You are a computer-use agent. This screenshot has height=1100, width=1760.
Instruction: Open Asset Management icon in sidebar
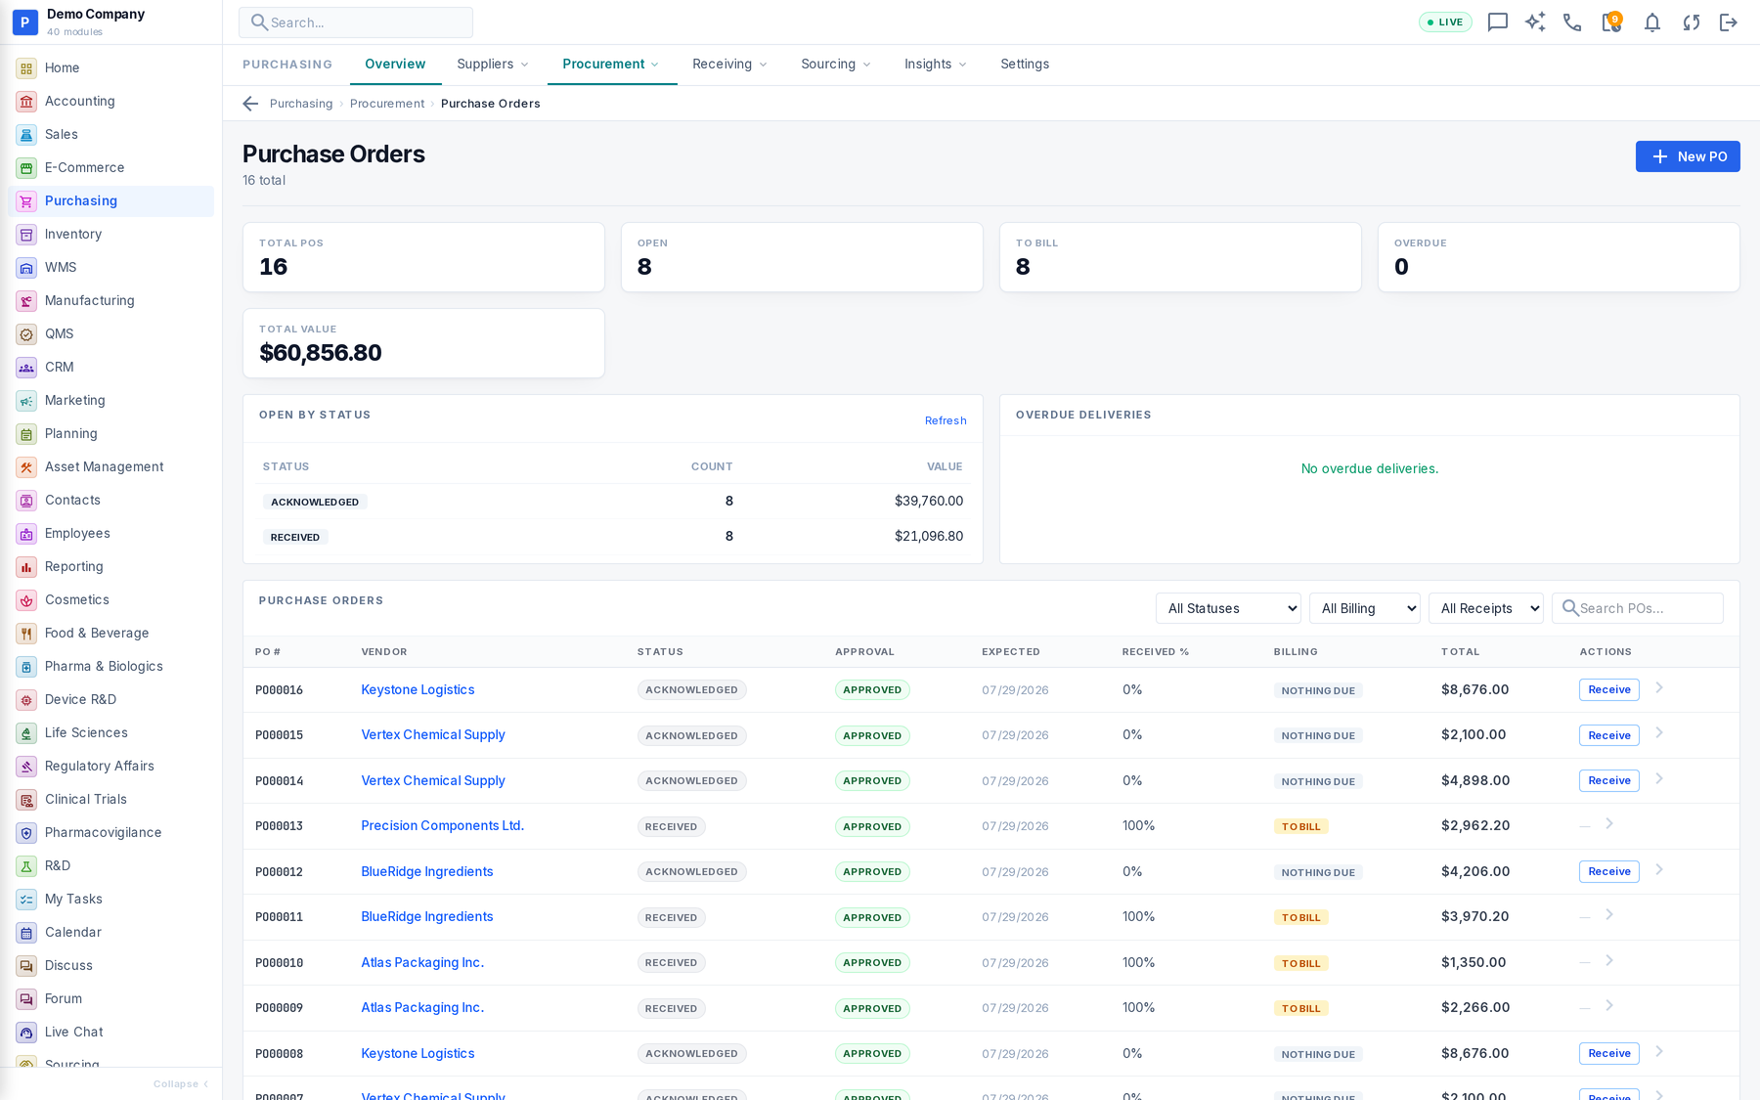click(x=26, y=467)
